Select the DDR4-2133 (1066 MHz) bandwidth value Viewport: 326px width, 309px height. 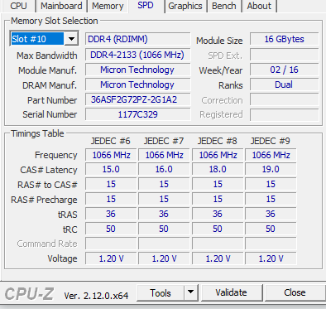coord(138,55)
